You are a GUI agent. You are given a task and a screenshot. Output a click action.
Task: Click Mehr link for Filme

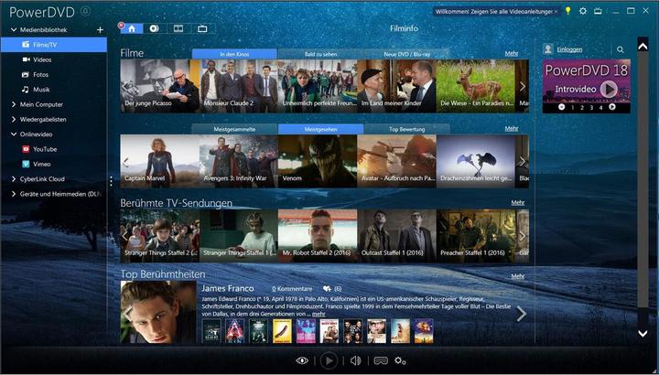(512, 54)
